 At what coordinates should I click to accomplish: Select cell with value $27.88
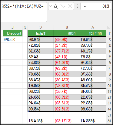[x=41, y=68]
